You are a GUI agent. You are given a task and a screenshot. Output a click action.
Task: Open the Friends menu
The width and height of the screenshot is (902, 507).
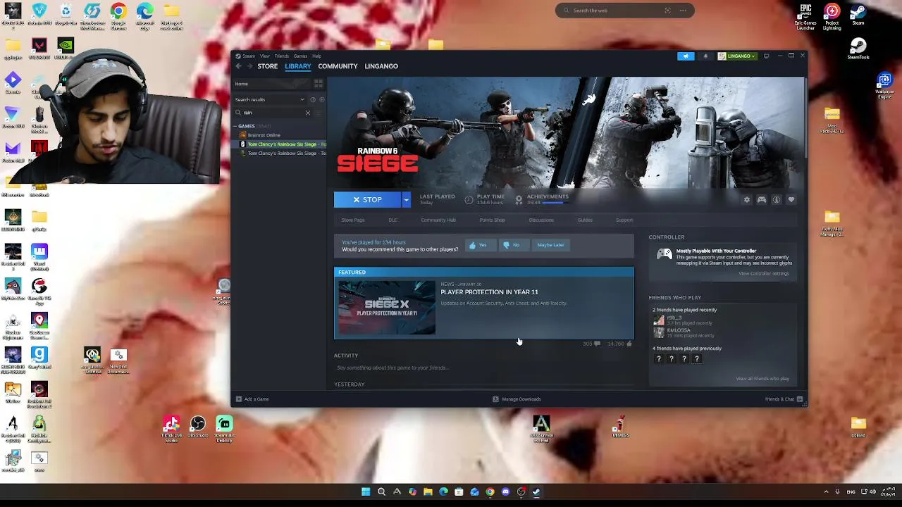[x=282, y=56]
